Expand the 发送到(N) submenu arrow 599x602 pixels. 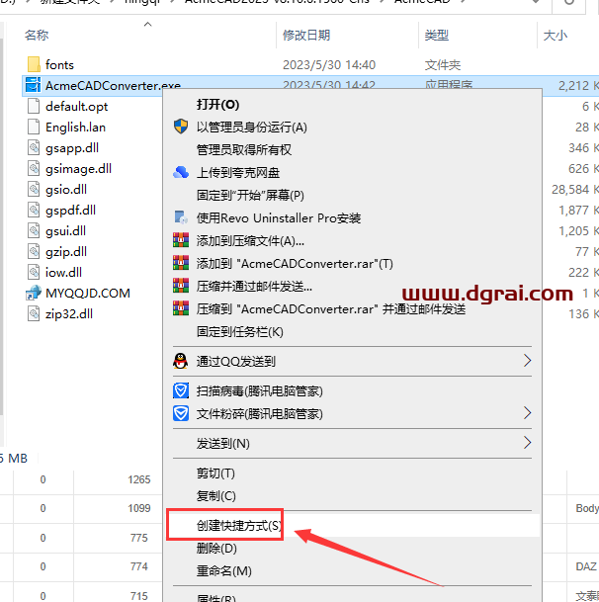pyautogui.click(x=527, y=443)
